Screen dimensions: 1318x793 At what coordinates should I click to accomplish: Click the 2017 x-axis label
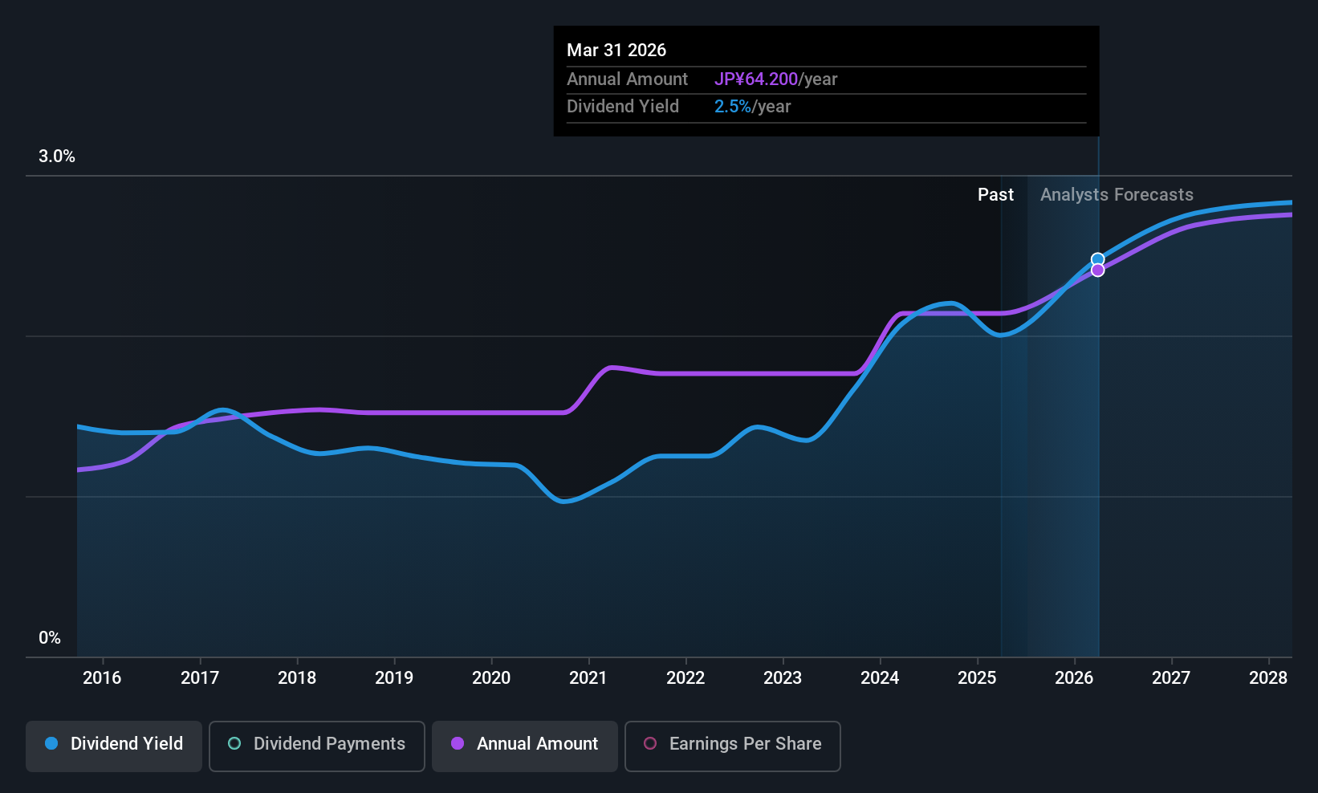pyautogui.click(x=200, y=678)
